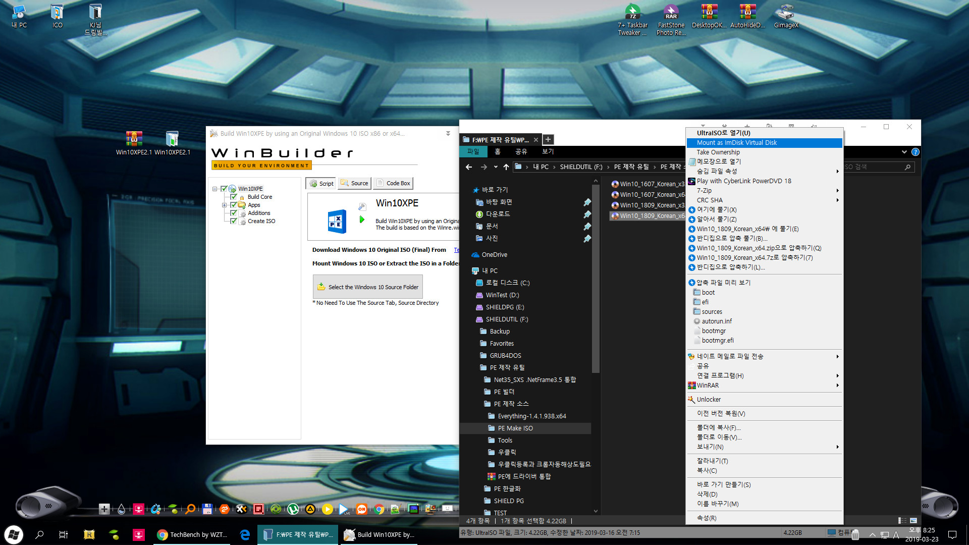Screen dimensions: 969x545
Task: Open the ICO folder on desktop
Action: (x=57, y=16)
